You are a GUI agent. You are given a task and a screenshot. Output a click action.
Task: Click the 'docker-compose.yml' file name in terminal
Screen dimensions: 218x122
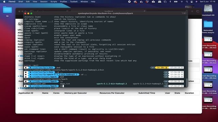[x=35, y=84]
